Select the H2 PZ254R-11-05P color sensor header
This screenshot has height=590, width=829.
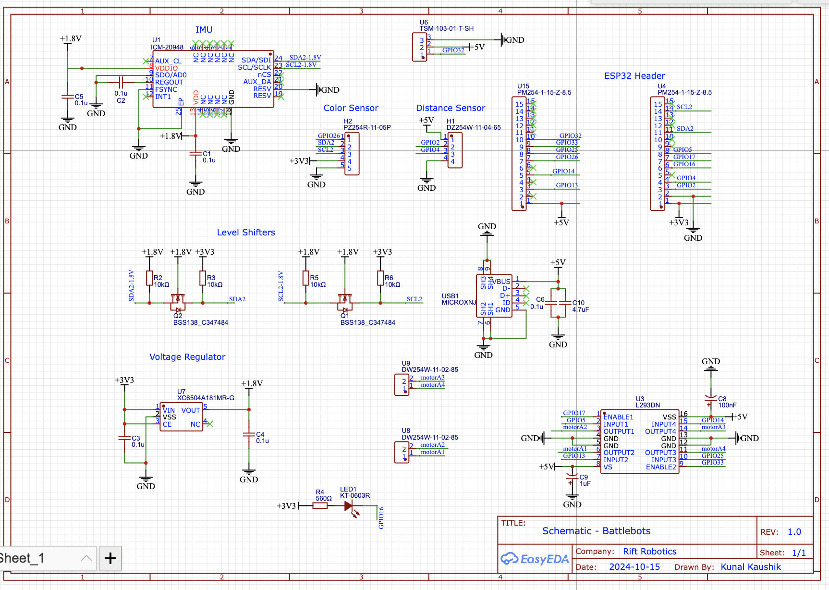(352, 154)
